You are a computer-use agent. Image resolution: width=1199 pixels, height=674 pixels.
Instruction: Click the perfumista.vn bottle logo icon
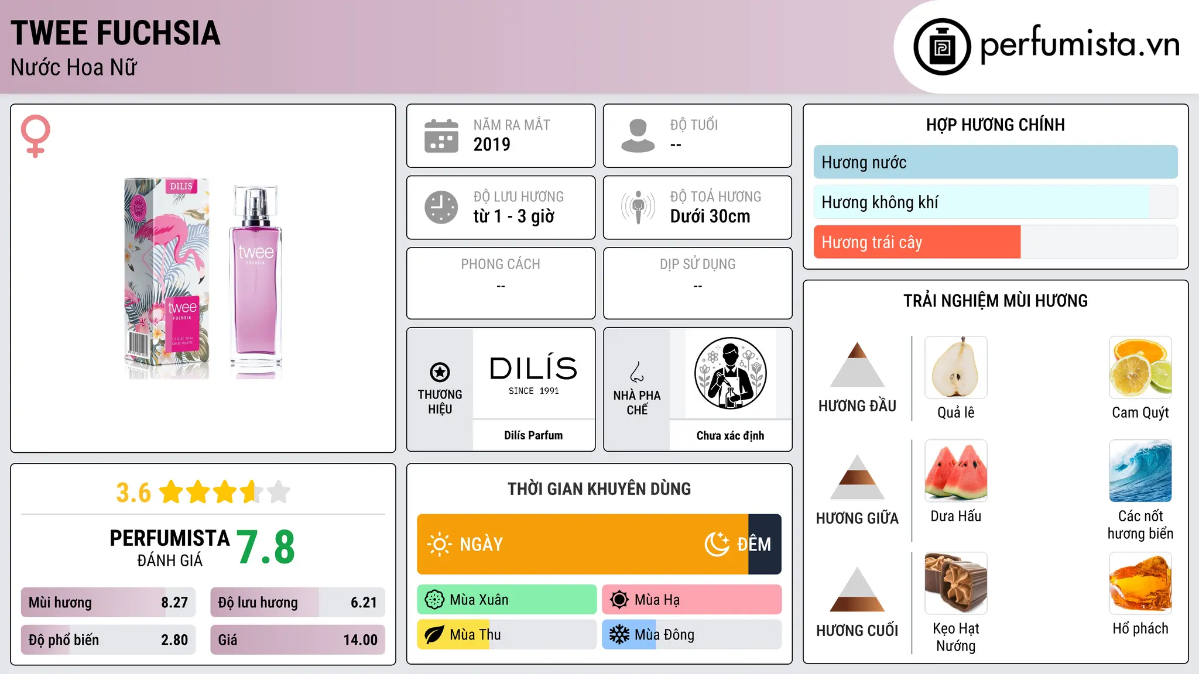(942, 47)
